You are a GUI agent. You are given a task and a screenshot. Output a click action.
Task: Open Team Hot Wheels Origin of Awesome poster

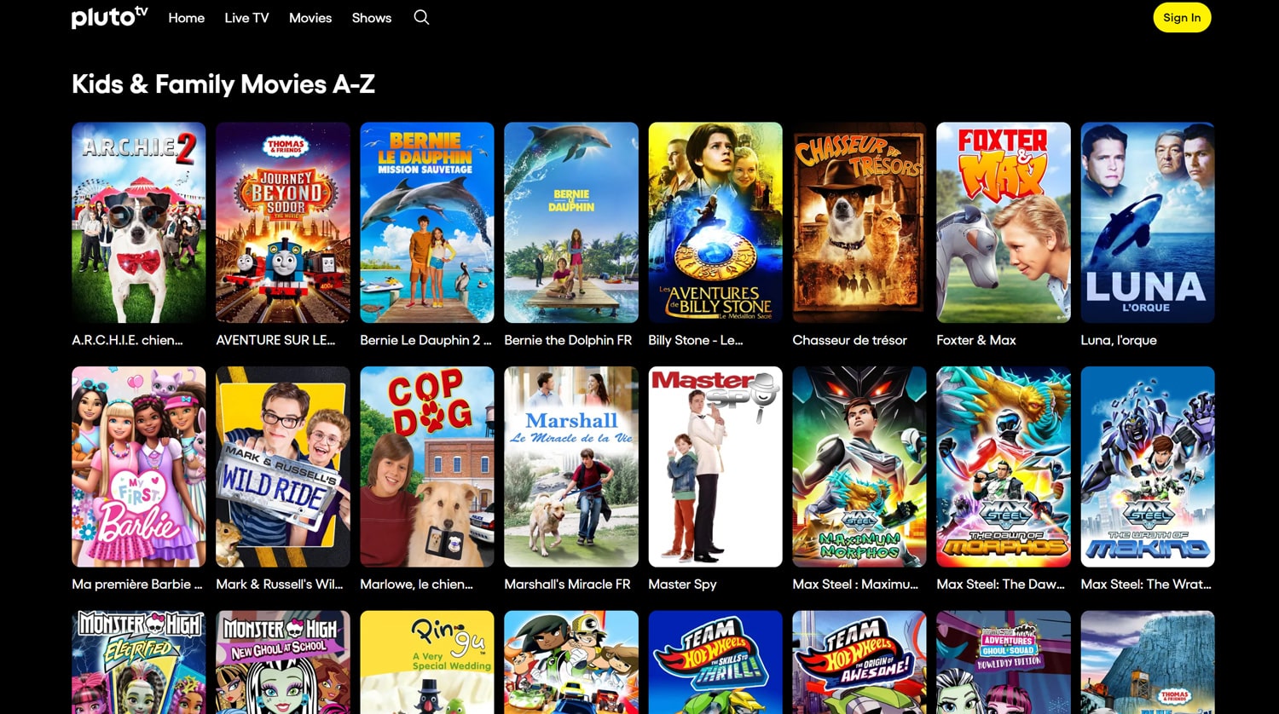coord(859,662)
